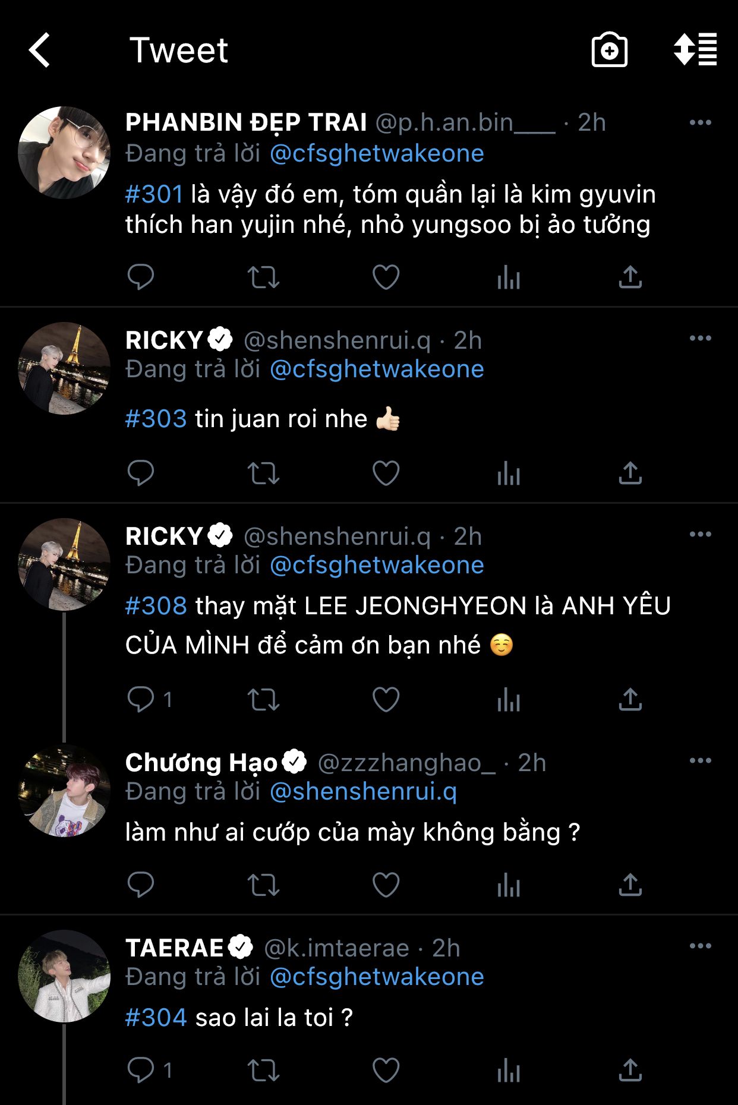Tap the back arrow in the header
The image size is (738, 1105).
(40, 50)
